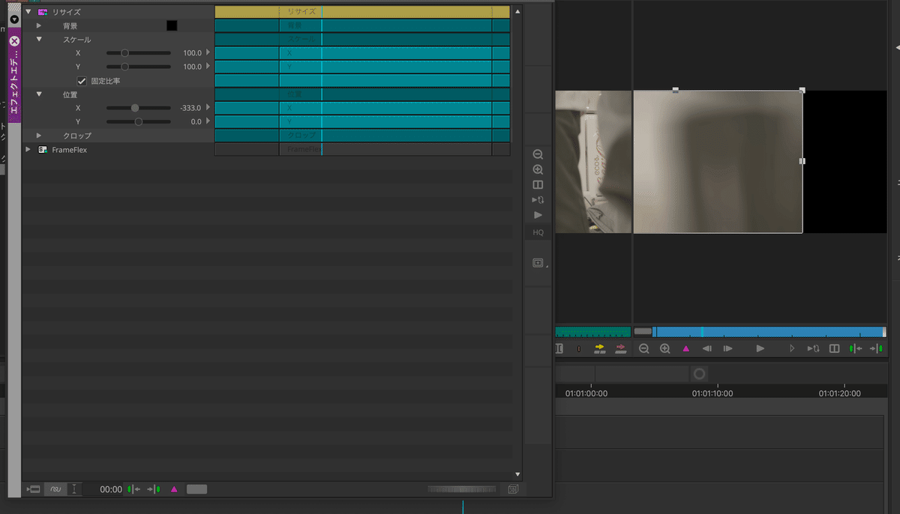
Task: Expand the 背景 parameter group
Action: tap(39, 25)
